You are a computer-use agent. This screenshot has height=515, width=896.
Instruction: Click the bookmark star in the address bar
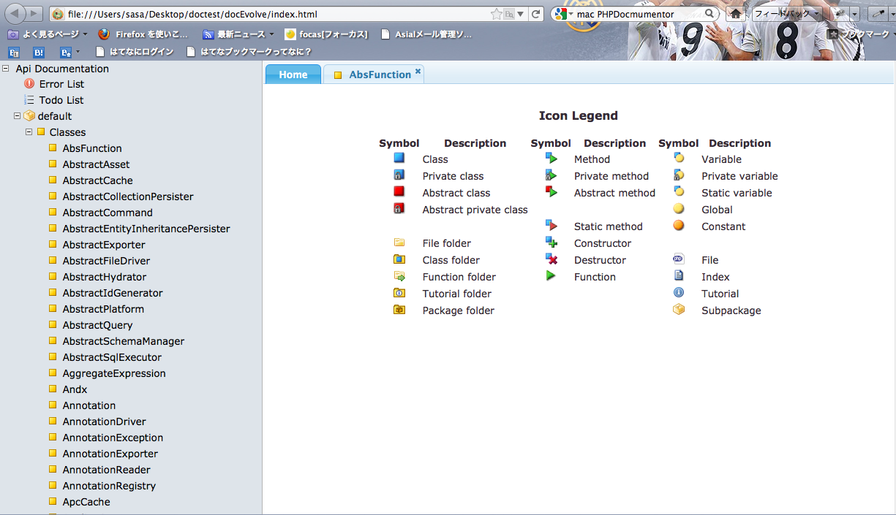(497, 14)
